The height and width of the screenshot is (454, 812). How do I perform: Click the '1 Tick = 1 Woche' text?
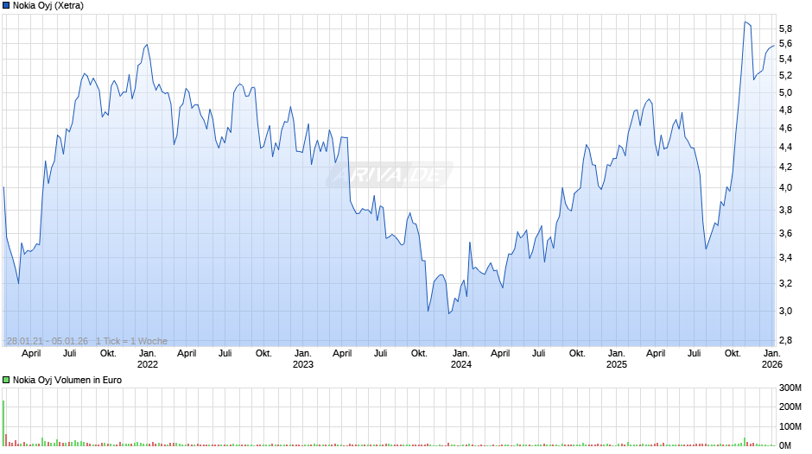[131, 341]
